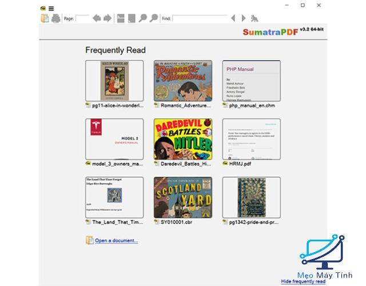Click HRMJ.pdf file name label

coord(240,164)
